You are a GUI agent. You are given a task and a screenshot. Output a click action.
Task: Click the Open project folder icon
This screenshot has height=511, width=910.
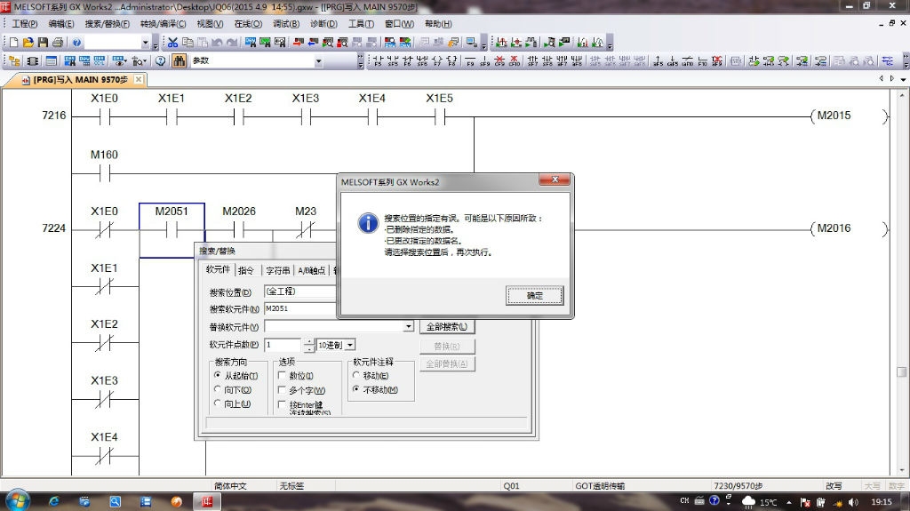click(28, 43)
